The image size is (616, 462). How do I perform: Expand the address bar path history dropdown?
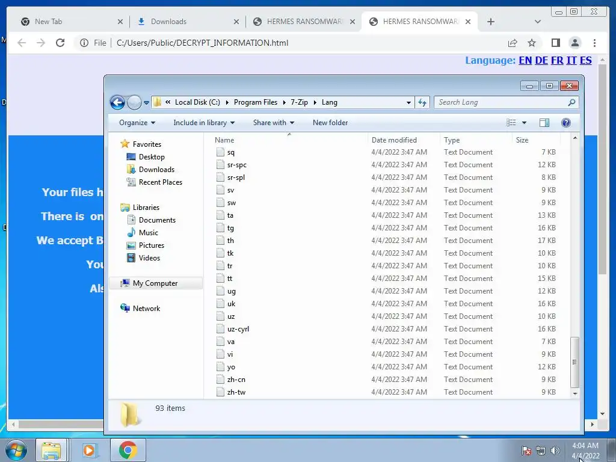coord(408,102)
